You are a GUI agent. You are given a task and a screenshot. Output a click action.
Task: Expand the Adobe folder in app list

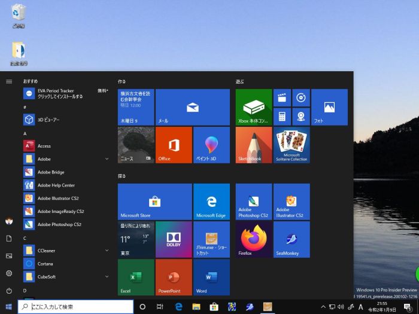pos(66,159)
